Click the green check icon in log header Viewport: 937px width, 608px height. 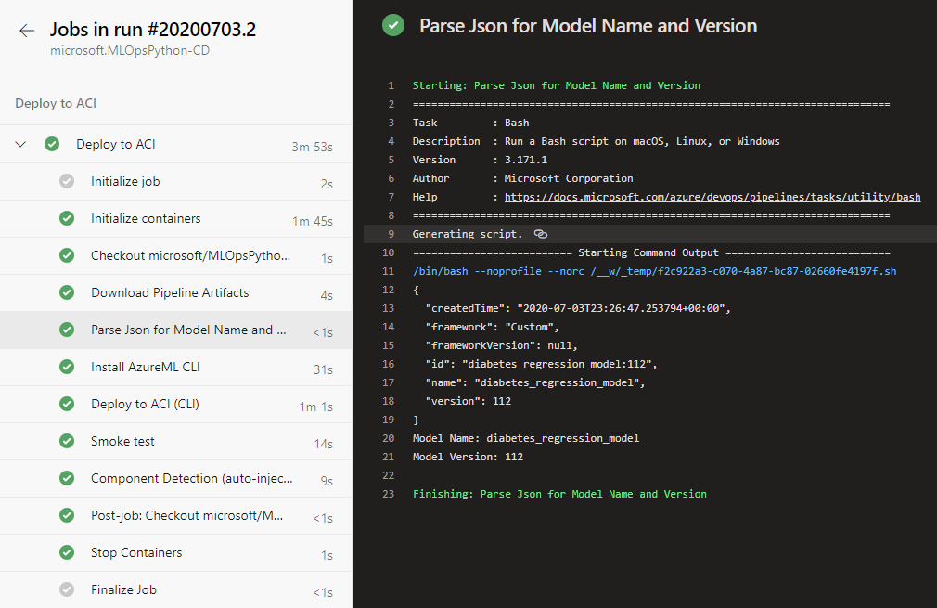click(x=393, y=26)
